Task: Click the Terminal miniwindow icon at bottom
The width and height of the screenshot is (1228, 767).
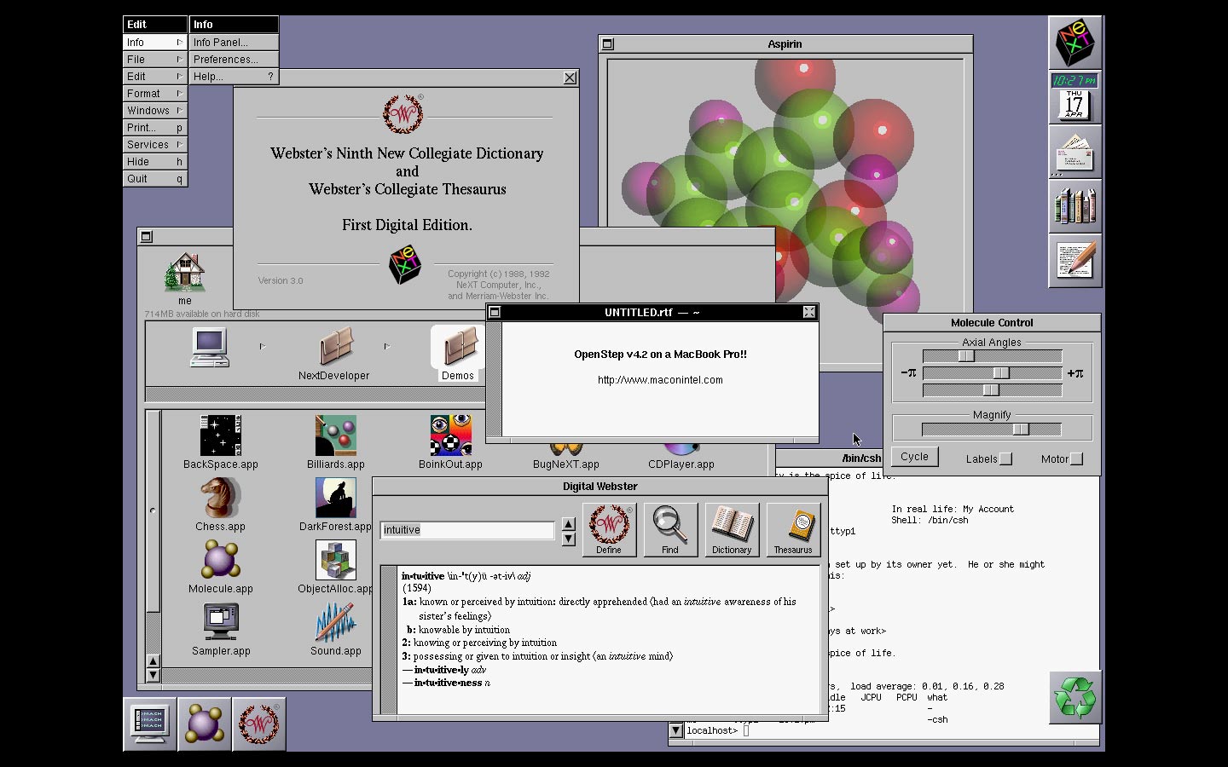Action: tap(150, 724)
